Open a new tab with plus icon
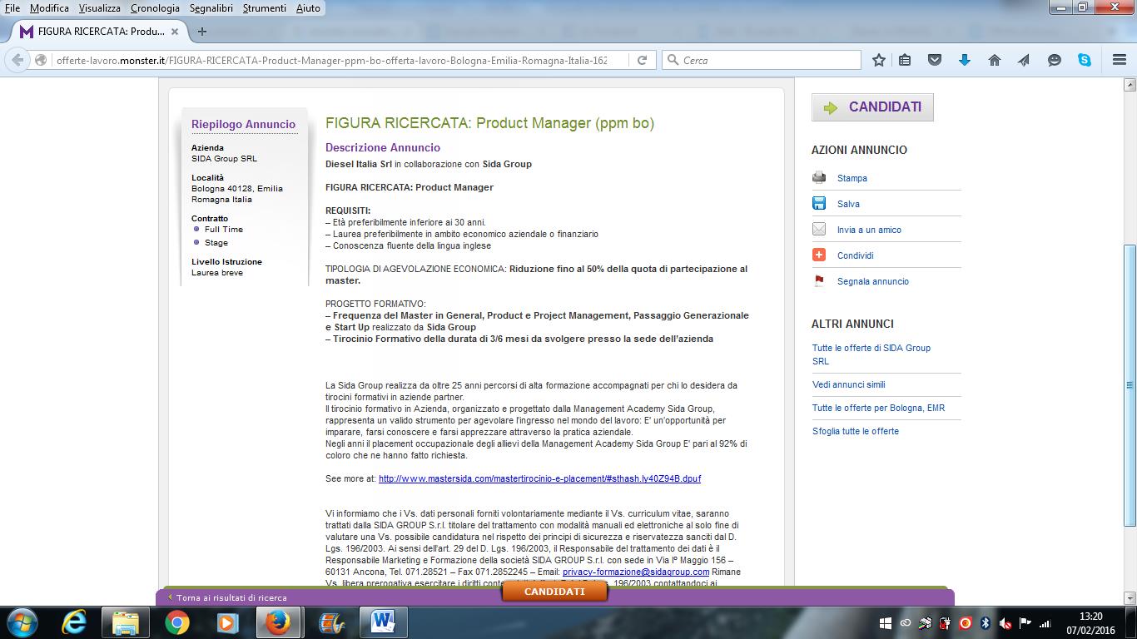This screenshot has height=639, width=1137. point(201,32)
